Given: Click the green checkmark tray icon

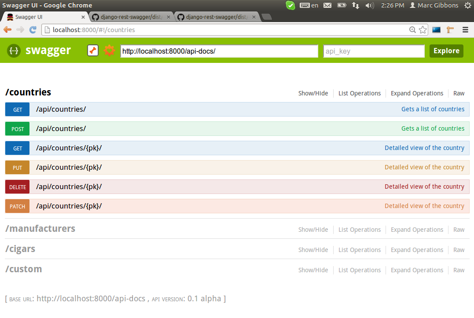Looking at the screenshot, I should (x=290, y=5).
